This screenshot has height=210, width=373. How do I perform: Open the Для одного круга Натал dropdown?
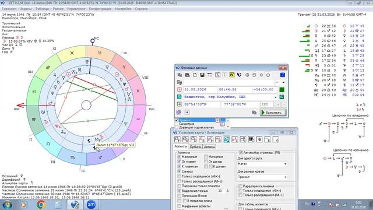coord(262,164)
